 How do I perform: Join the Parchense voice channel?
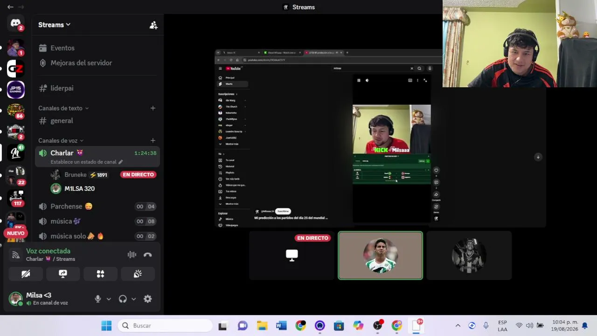point(97,206)
